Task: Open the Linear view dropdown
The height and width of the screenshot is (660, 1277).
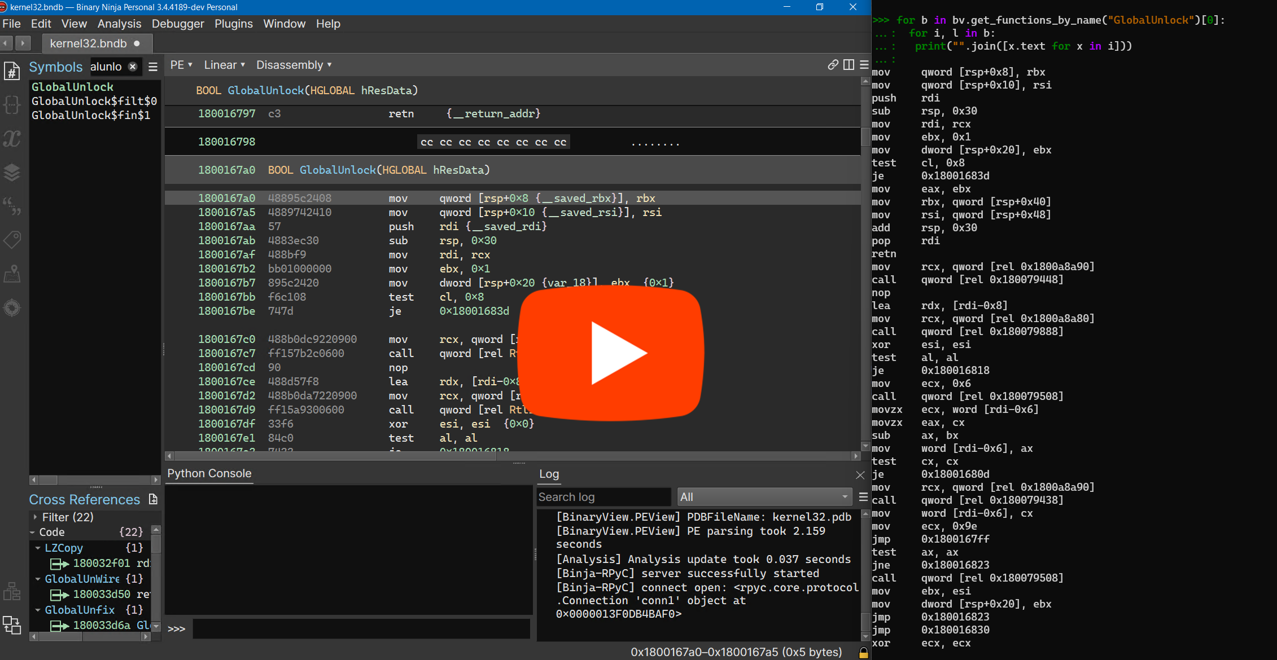Action: click(x=224, y=65)
